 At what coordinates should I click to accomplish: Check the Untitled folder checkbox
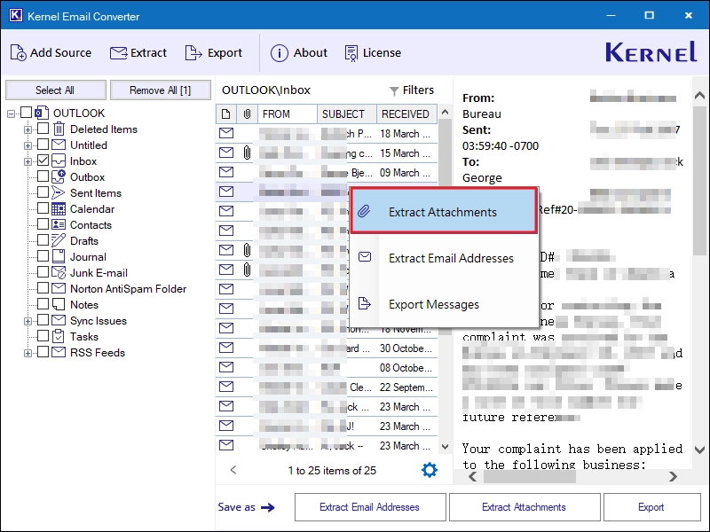pyautogui.click(x=43, y=145)
